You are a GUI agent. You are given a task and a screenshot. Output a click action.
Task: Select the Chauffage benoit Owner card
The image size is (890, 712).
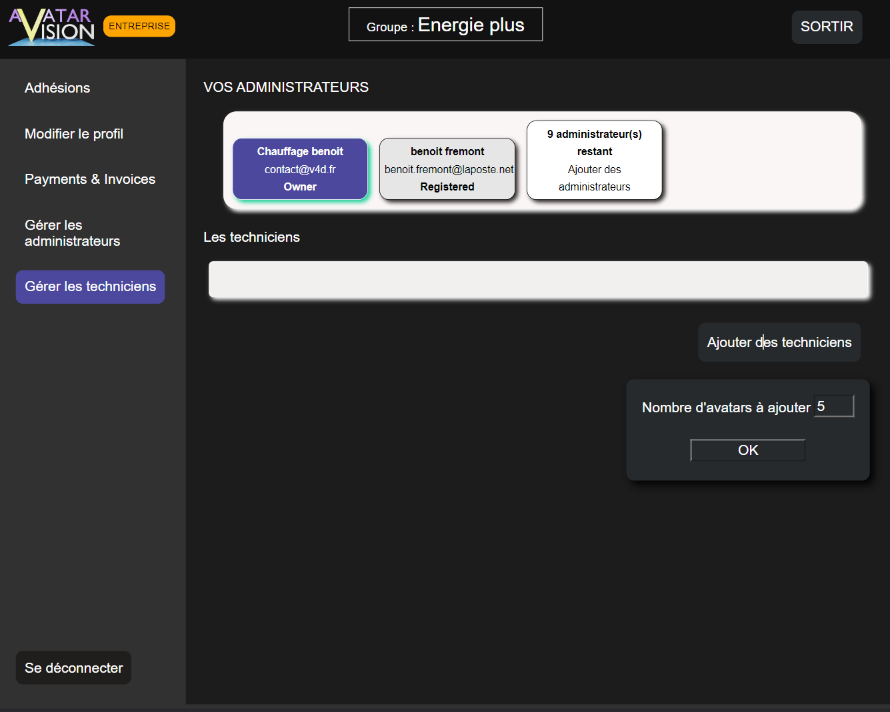click(300, 169)
